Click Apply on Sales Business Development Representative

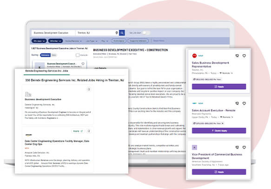tap(219, 87)
